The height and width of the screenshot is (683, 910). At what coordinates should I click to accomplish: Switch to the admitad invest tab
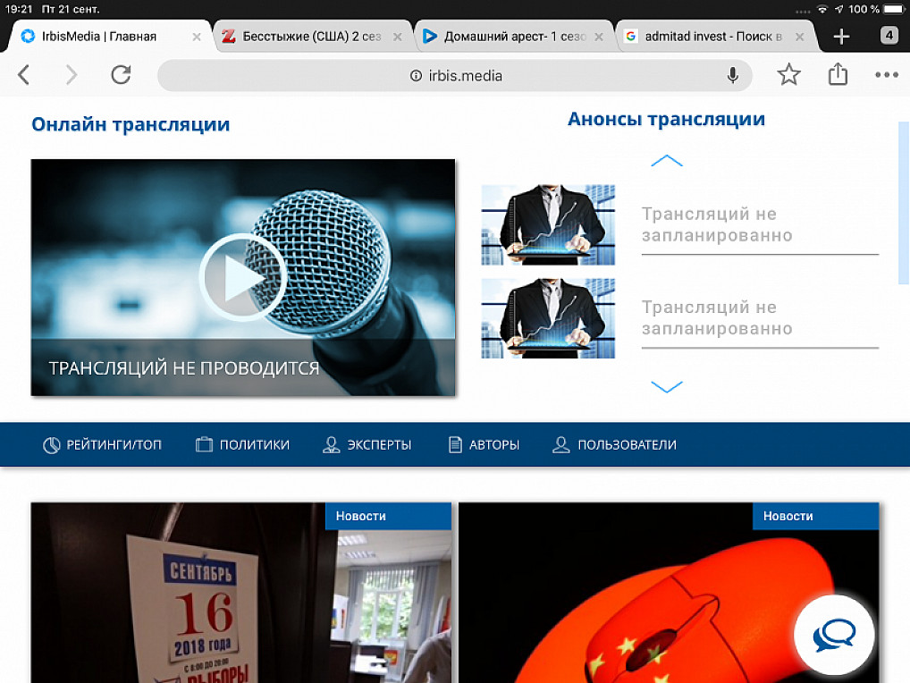[x=714, y=37]
